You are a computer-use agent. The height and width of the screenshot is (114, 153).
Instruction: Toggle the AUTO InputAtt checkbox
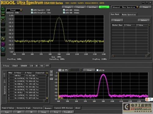tap(32, 10)
